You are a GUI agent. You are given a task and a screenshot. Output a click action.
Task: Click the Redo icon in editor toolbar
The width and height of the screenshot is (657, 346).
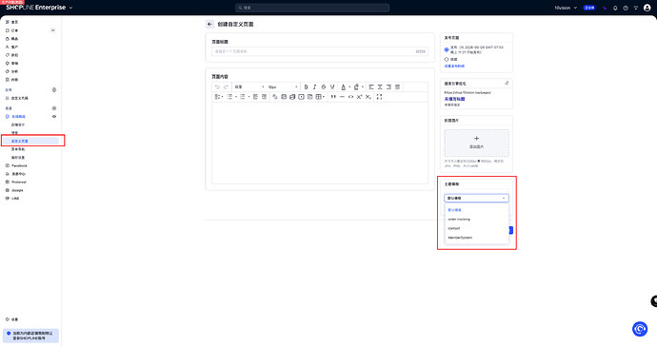tap(226, 87)
